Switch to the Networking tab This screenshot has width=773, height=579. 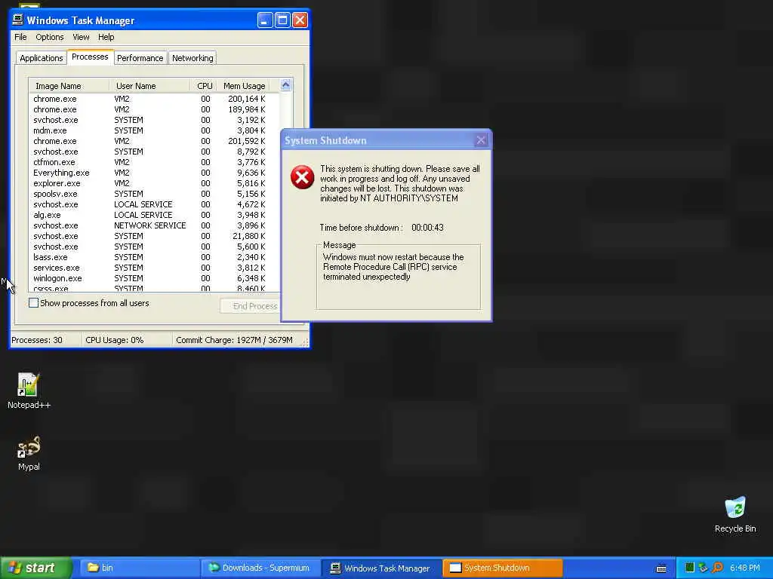(192, 58)
